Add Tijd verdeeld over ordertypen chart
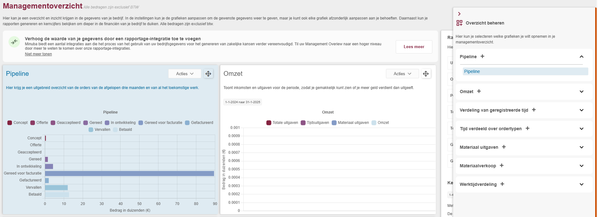598x217 pixels. (527, 128)
